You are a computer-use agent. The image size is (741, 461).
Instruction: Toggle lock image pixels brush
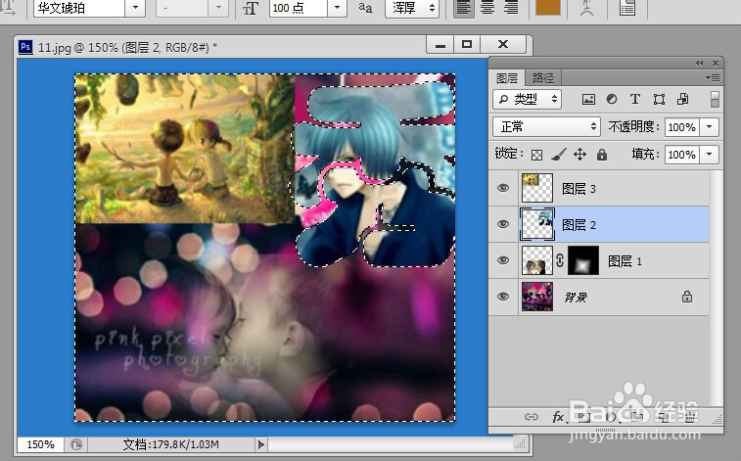[x=559, y=155]
